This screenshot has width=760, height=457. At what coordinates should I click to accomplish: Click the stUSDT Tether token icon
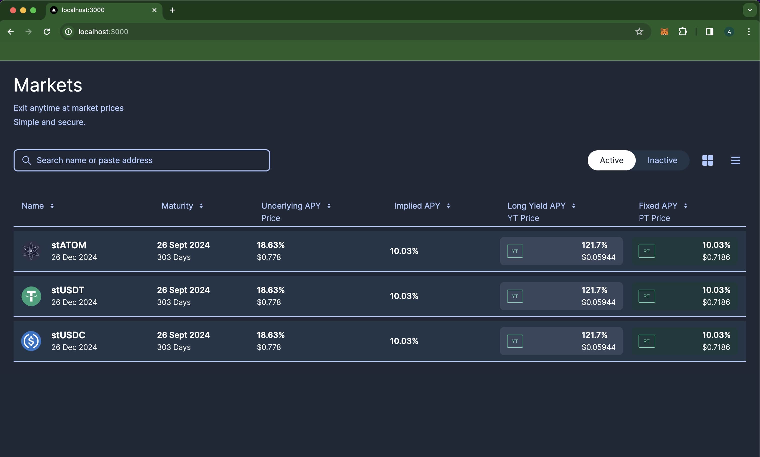click(x=31, y=296)
